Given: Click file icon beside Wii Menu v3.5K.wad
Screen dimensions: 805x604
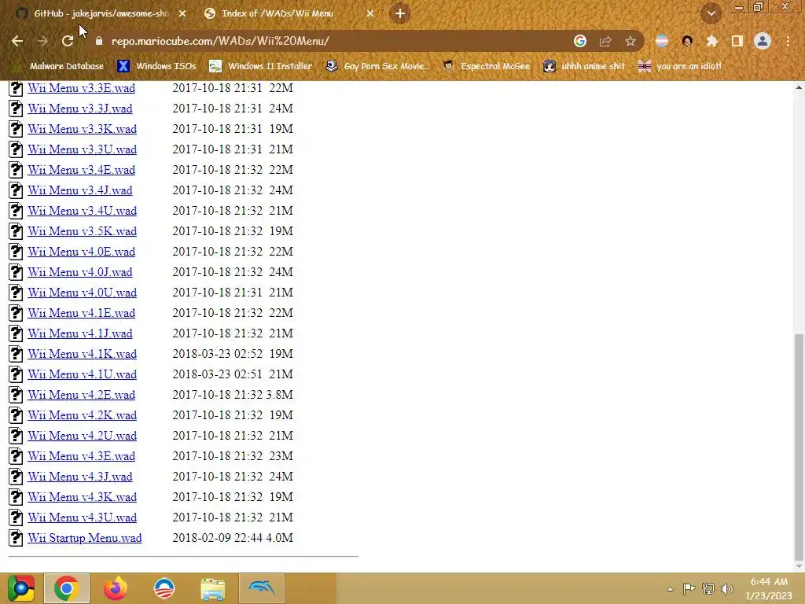Looking at the screenshot, I should [16, 231].
